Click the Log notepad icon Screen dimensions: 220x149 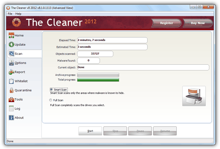point(11,108)
